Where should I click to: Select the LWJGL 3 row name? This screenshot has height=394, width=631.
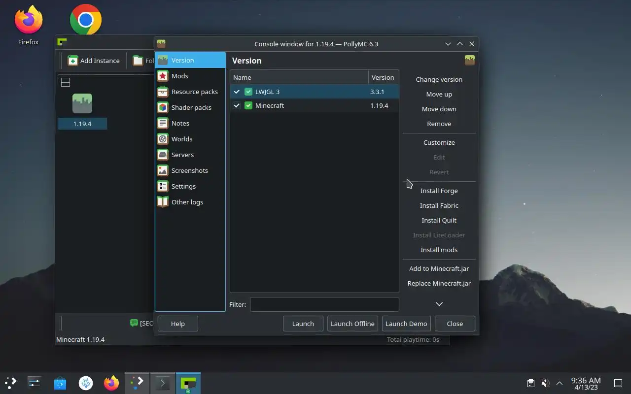click(268, 92)
